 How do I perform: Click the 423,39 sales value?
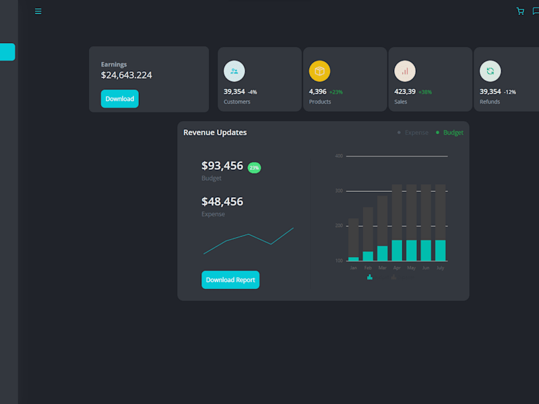coord(405,92)
